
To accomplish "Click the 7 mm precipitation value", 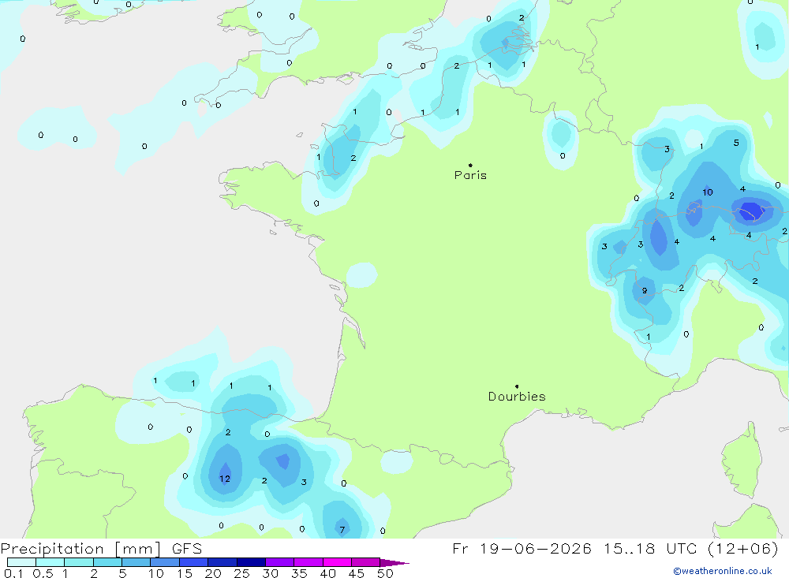I will 342,530.
